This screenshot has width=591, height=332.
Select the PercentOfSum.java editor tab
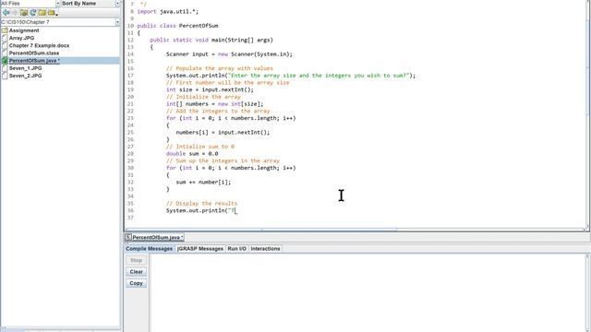(x=154, y=237)
